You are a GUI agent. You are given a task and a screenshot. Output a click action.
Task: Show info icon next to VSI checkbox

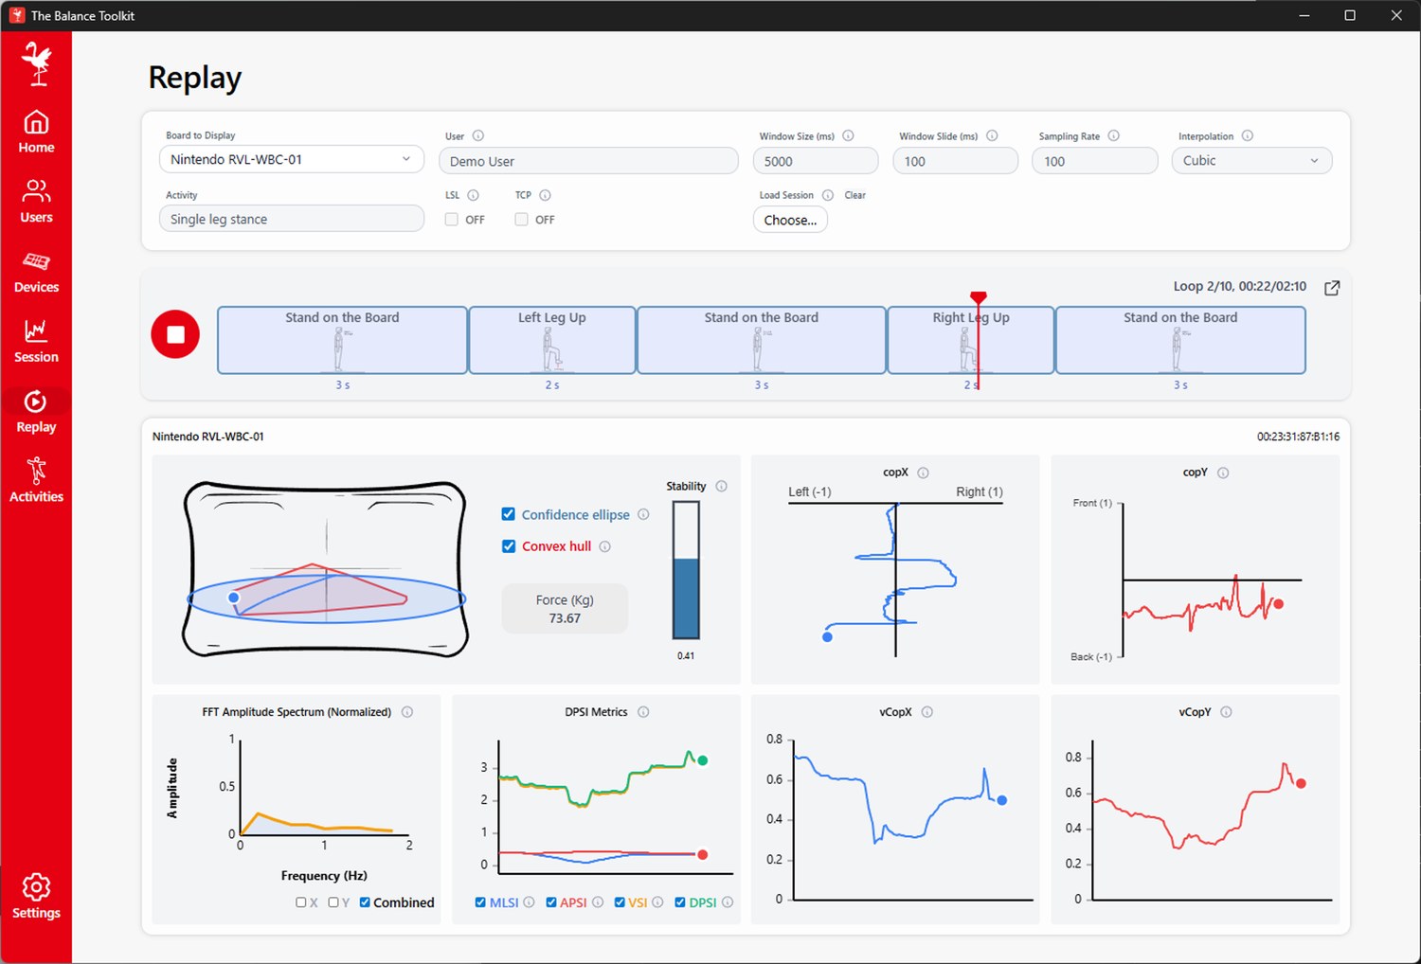point(657,902)
